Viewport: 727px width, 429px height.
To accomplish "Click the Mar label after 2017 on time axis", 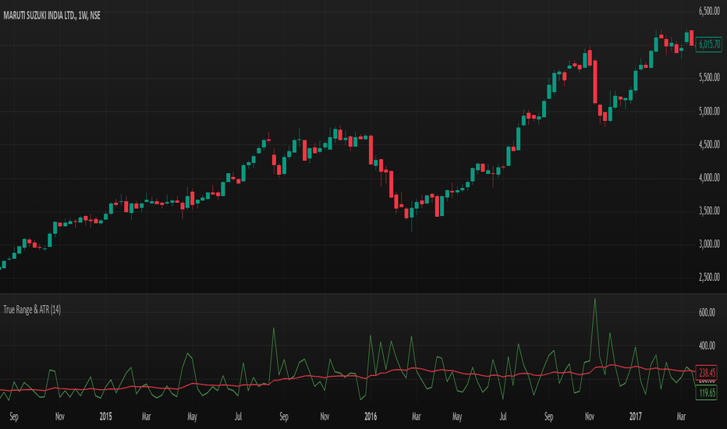I will click(681, 417).
